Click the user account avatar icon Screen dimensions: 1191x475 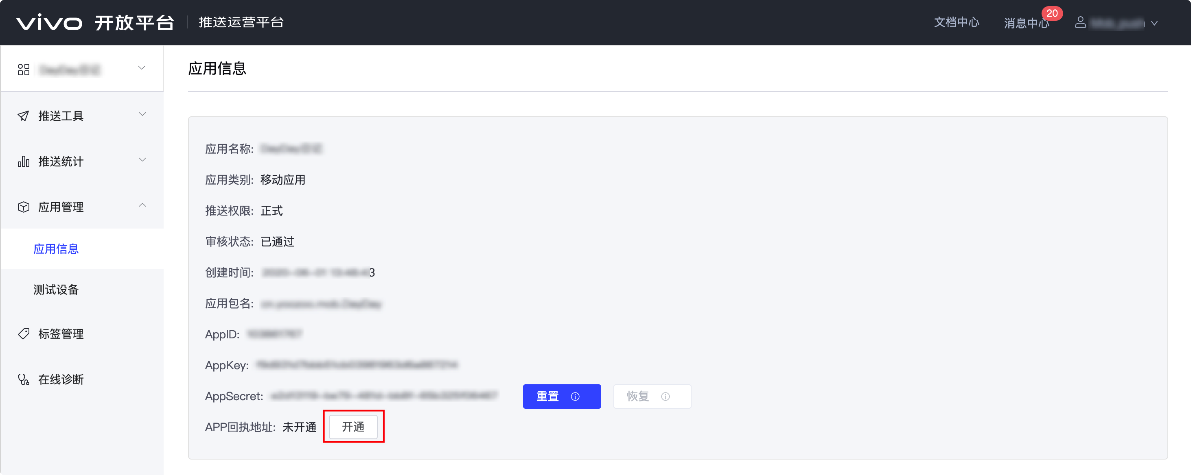[x=1080, y=22]
